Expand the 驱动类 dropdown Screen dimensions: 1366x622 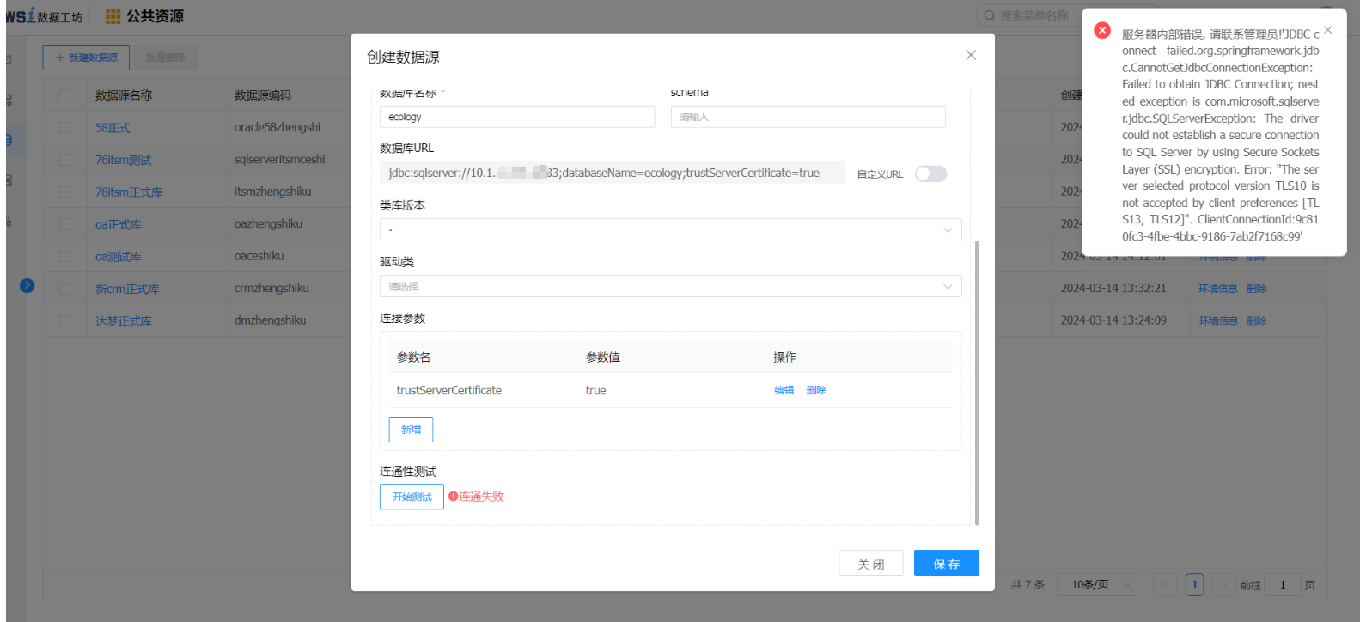[x=670, y=287]
